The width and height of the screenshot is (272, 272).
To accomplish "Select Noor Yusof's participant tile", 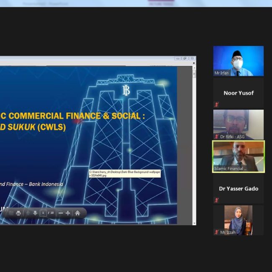I will (239, 93).
